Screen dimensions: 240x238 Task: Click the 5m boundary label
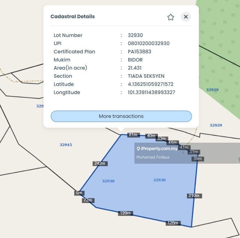(x=79, y=193)
